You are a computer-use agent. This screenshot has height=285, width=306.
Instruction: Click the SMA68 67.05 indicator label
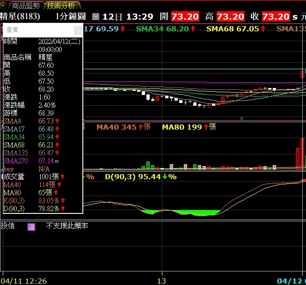(x=233, y=29)
